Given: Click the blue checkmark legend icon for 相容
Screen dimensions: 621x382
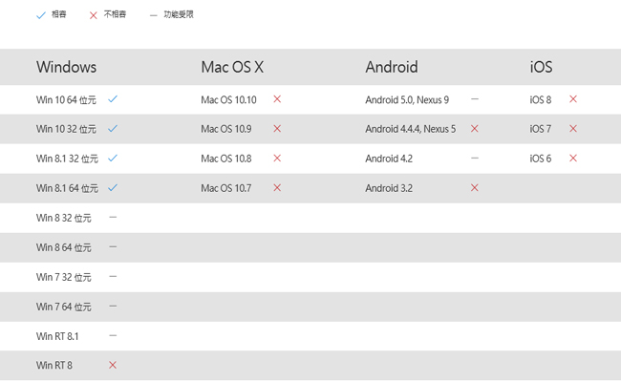Looking at the screenshot, I should [40, 15].
